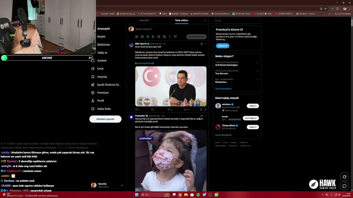Viewport: 353px width, 198px height.
Task: Click the Gönderi yayınla sidebar button
Action: pyautogui.click(x=105, y=119)
